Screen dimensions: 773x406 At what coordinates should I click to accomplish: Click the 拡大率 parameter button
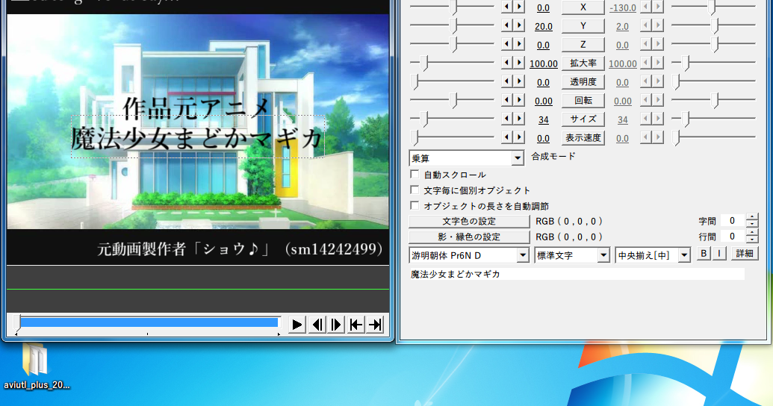click(x=583, y=63)
